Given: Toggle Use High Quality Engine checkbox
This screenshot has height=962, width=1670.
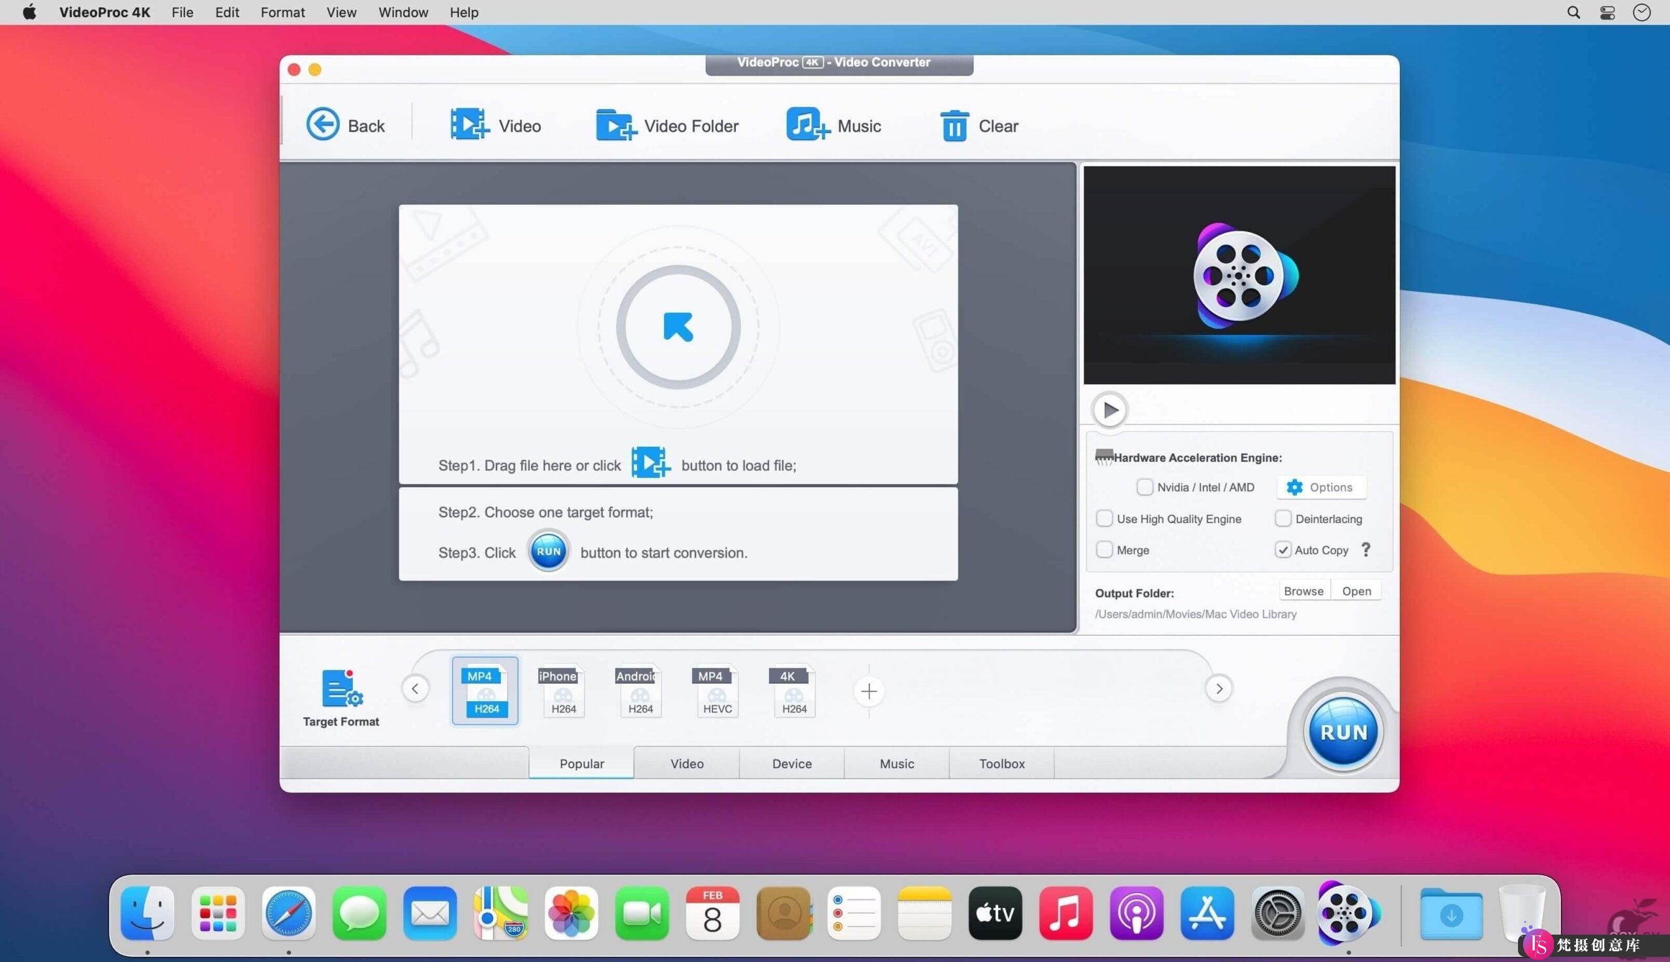Looking at the screenshot, I should pos(1104,519).
